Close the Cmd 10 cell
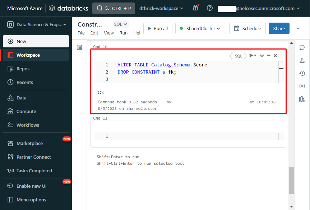Image resolution: width=310 pixels, height=210 pixels. (x=276, y=56)
